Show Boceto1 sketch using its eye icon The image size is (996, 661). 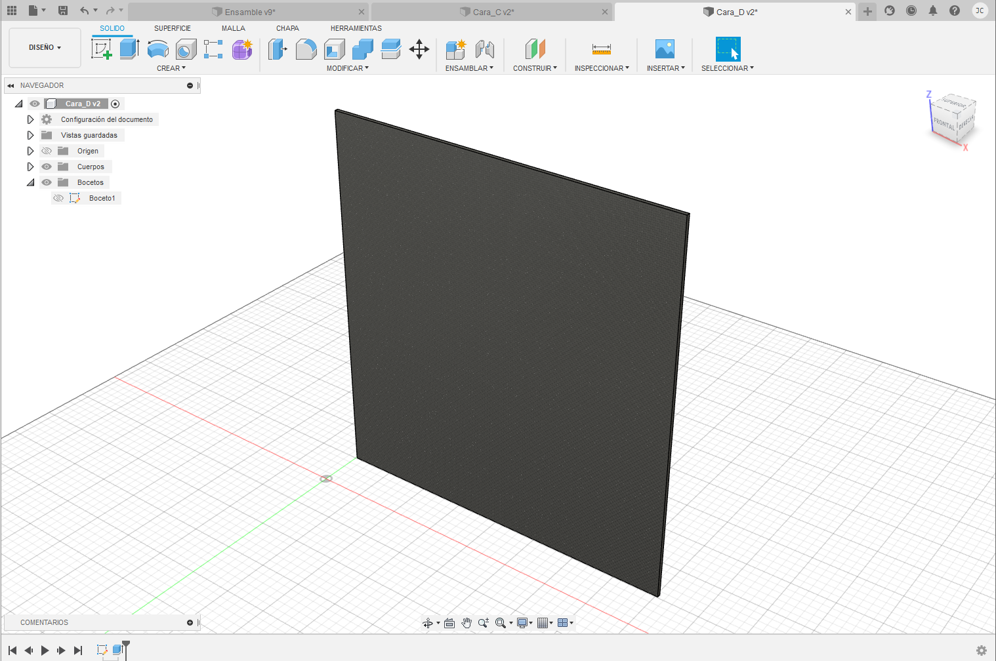[x=58, y=198]
